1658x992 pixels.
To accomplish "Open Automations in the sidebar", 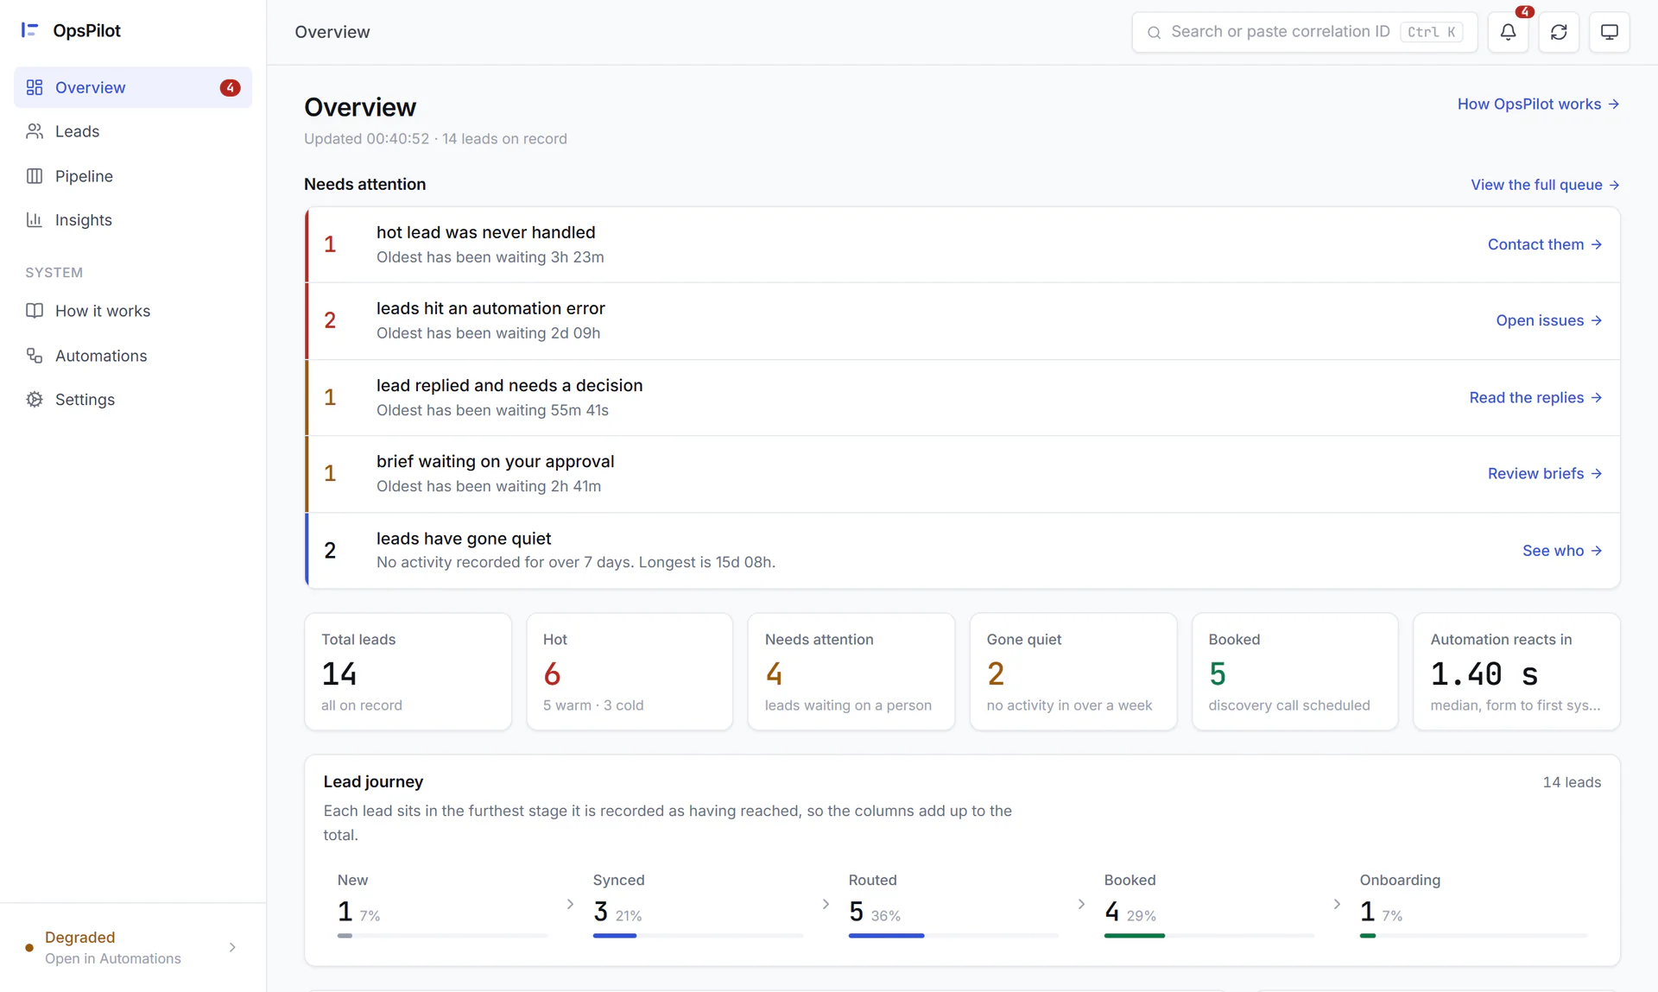I will (x=133, y=356).
